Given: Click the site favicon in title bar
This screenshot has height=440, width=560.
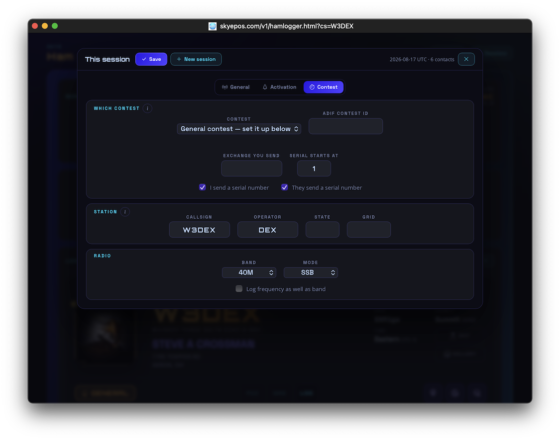Looking at the screenshot, I should [213, 26].
